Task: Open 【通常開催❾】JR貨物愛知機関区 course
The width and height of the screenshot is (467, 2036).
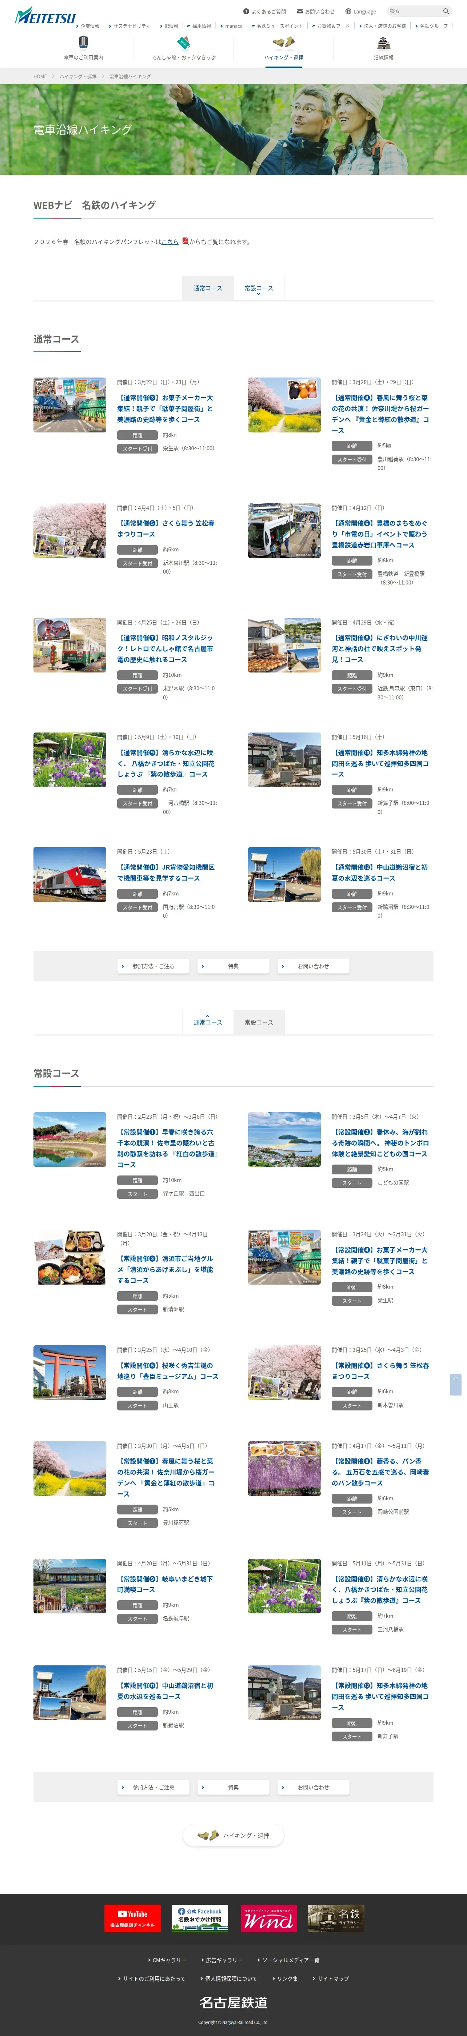Action: coord(166,873)
